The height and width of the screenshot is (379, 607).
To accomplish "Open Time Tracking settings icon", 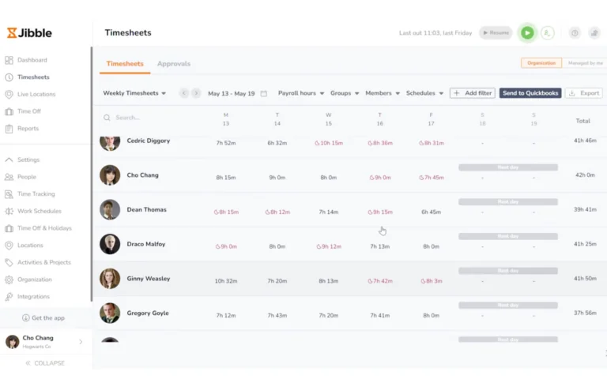I will point(9,194).
